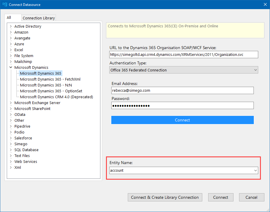
Task: Select the Xml tree item
Action: 18,168
